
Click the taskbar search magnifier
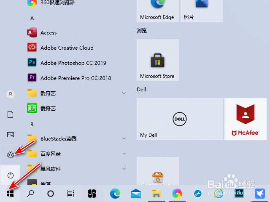tap(30, 194)
